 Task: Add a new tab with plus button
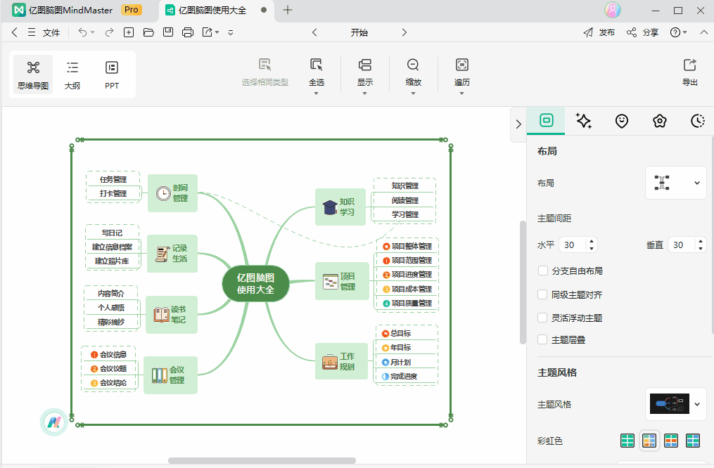pyautogui.click(x=288, y=10)
